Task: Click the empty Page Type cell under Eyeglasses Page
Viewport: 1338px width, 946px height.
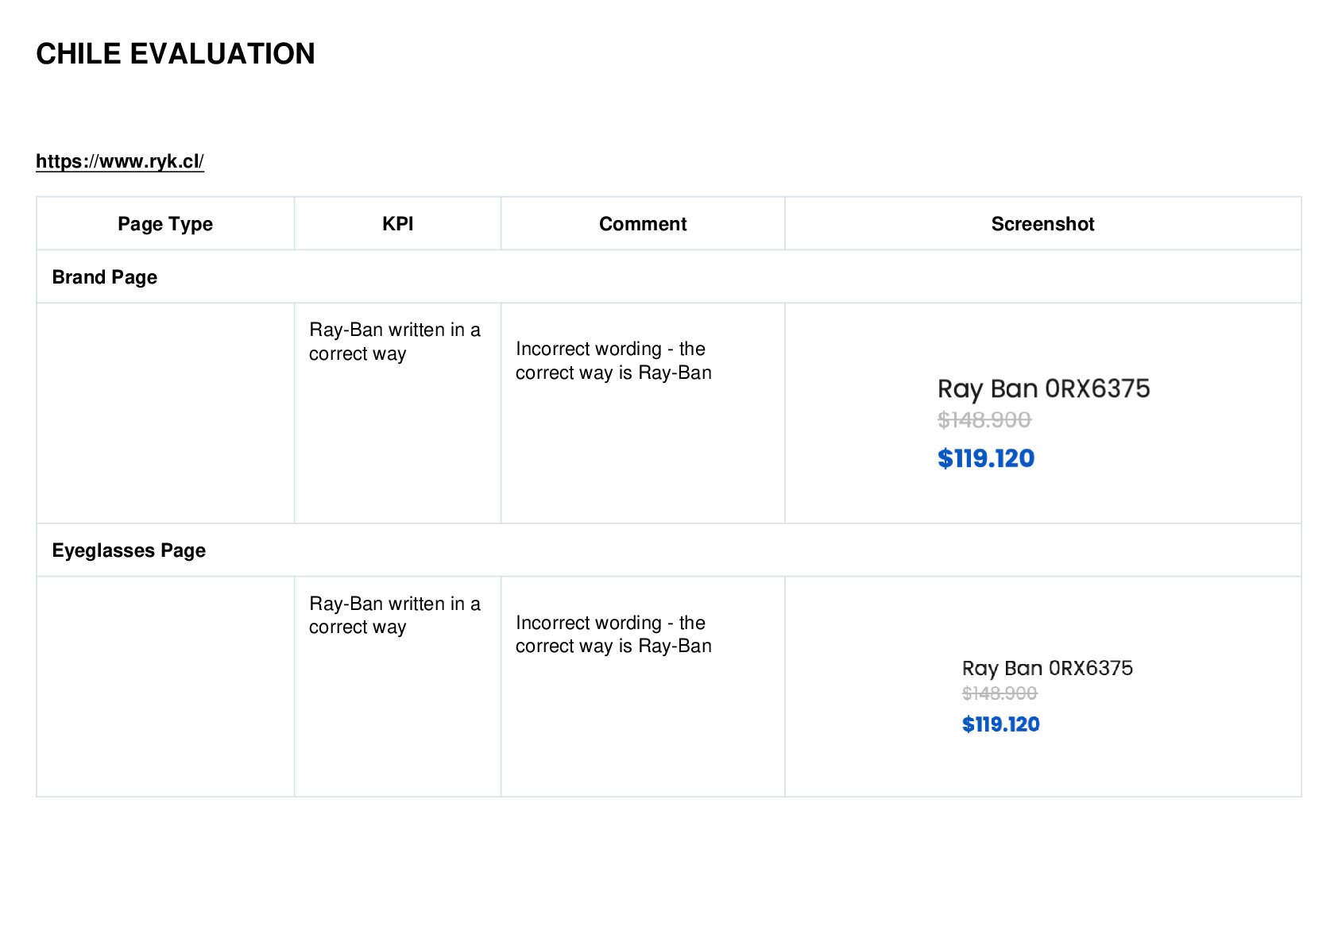Action: click(165, 686)
